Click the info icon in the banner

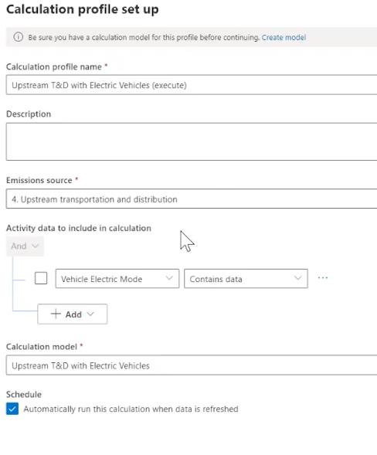[x=18, y=37]
